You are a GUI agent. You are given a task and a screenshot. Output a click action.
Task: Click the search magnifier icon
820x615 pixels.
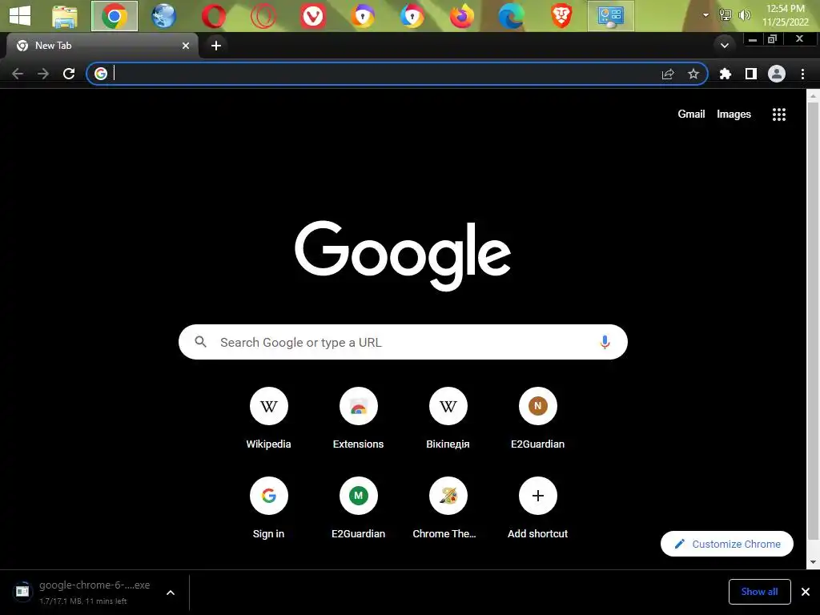pos(200,342)
